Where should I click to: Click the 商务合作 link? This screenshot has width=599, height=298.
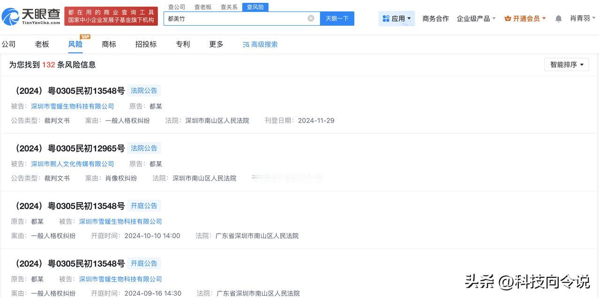click(435, 18)
